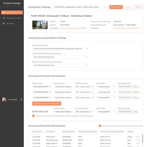Open the more options for Jimmy Fawn row
This screenshot has width=147, height=147.
click(x=138, y=137)
